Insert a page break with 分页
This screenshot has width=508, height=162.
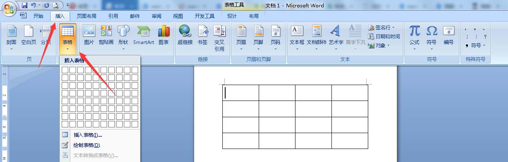46,35
